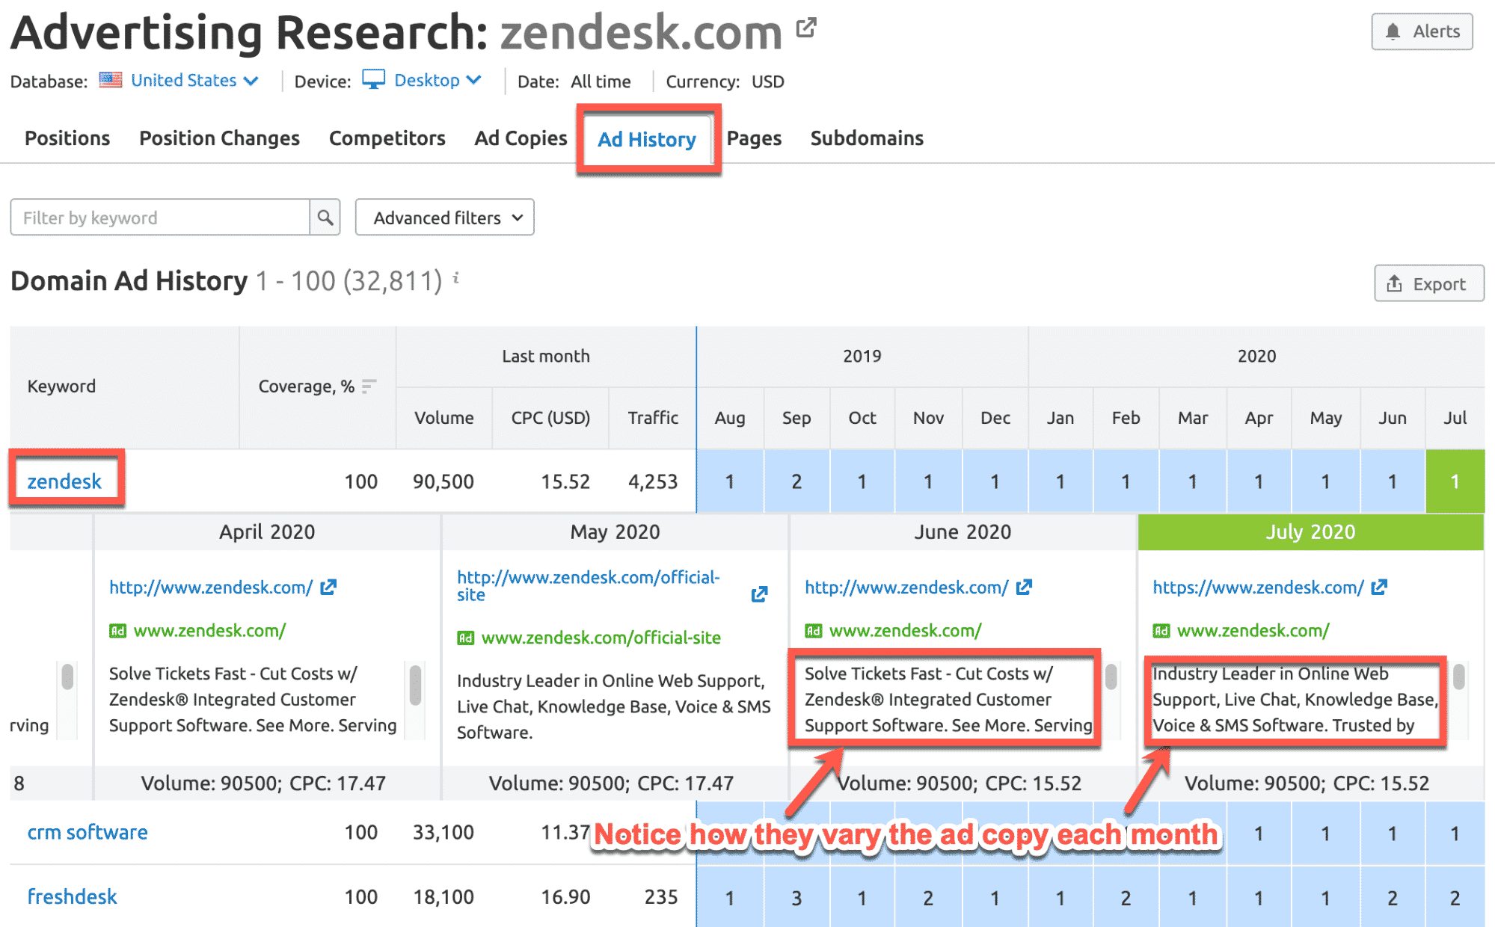Viewport: 1495px width, 927px height.
Task: Open the freshdesk keyword link
Action: (x=71, y=896)
